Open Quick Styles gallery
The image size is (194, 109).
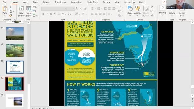click(x=146, y=11)
